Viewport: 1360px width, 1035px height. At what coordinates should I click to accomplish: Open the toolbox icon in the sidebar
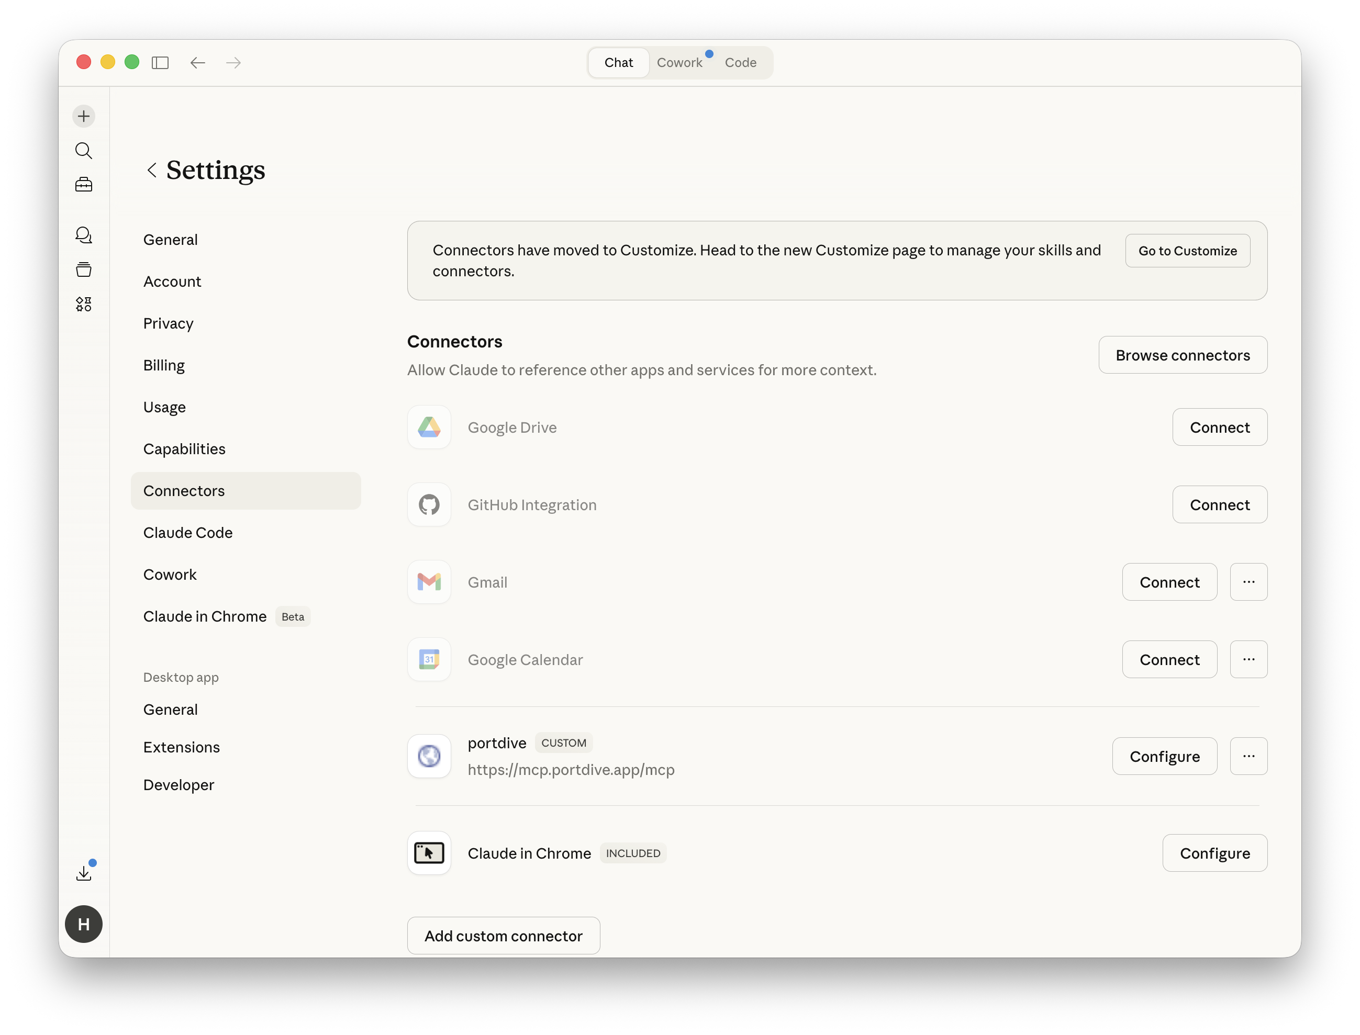pyautogui.click(x=84, y=185)
